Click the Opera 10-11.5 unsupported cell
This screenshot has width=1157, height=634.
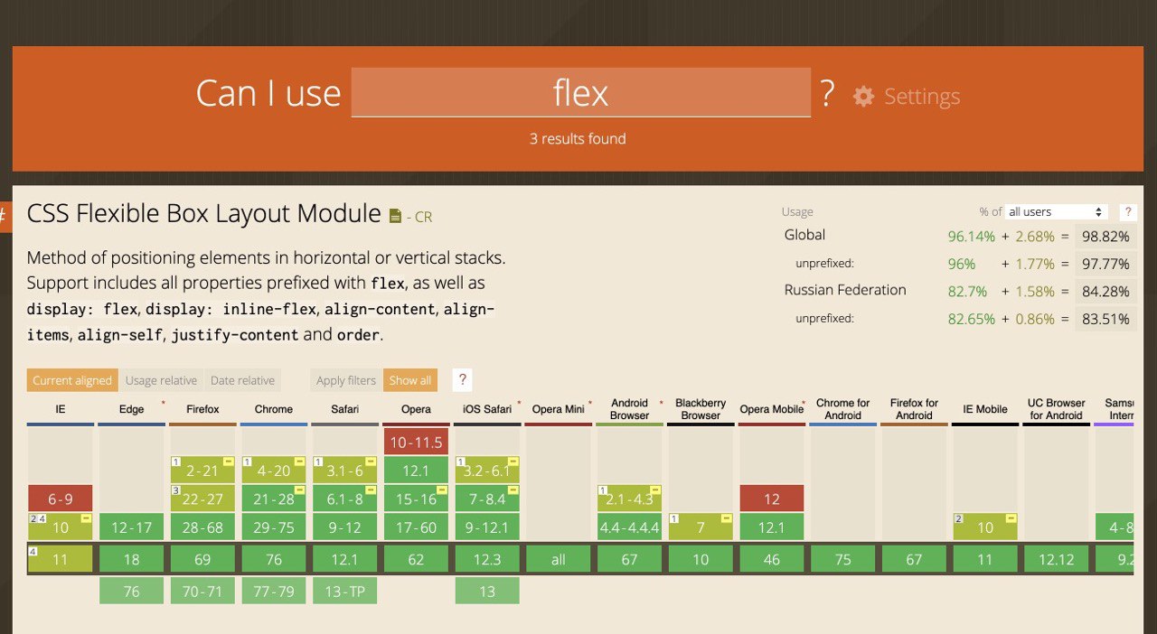(416, 442)
